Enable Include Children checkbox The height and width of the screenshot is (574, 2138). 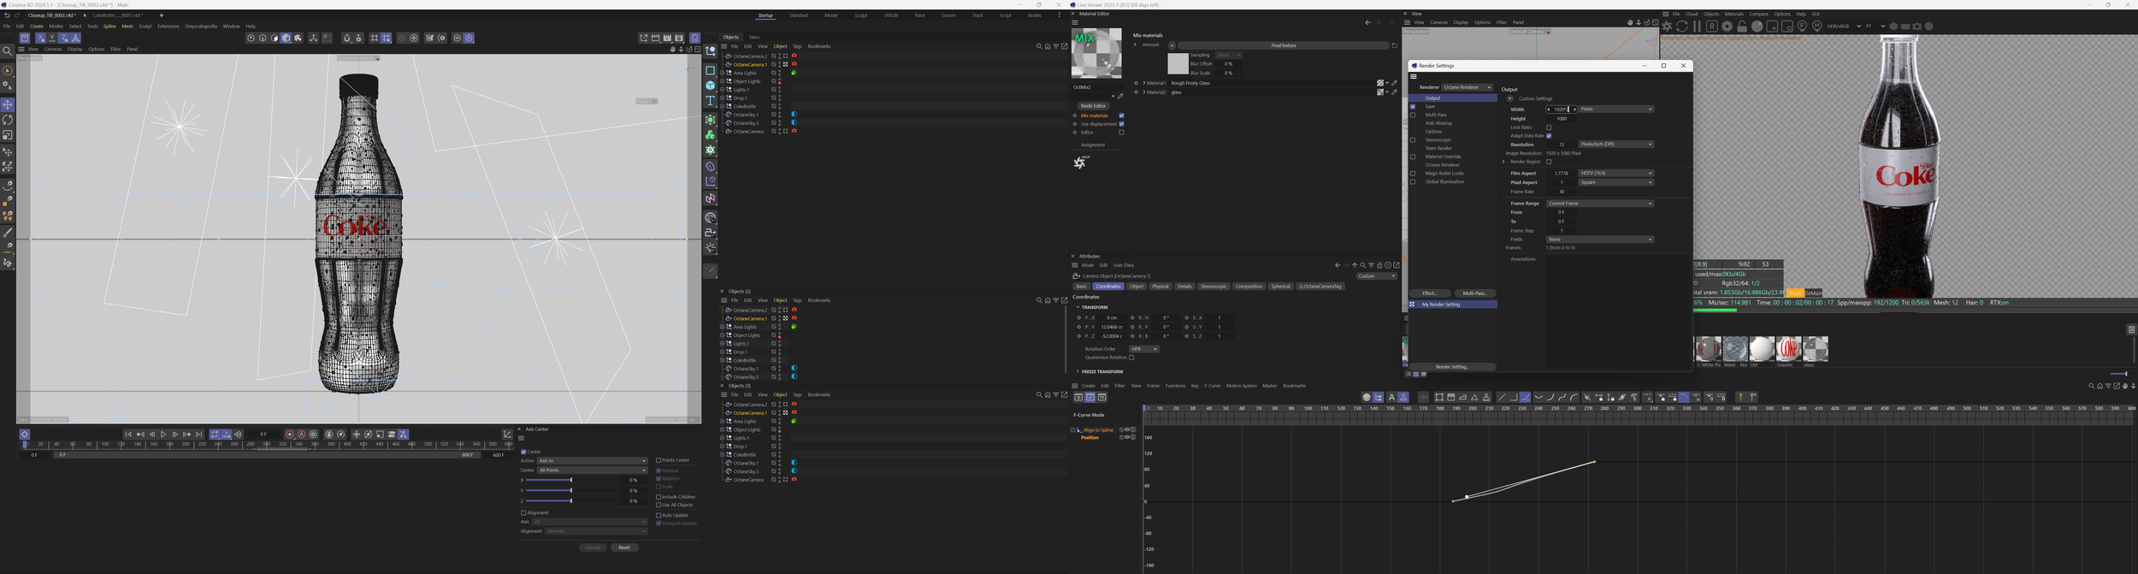[659, 497]
